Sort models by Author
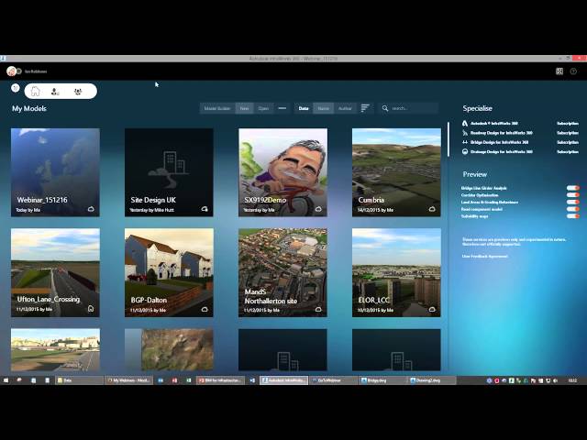The height and width of the screenshot is (440, 587). tap(345, 108)
